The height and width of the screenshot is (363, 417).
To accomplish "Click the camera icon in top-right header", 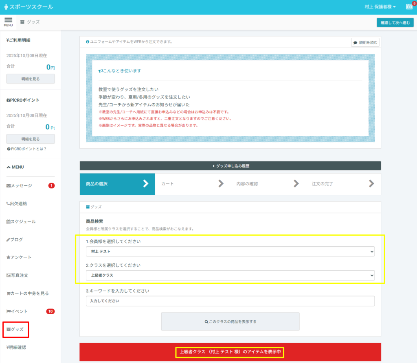I will pos(409,7).
